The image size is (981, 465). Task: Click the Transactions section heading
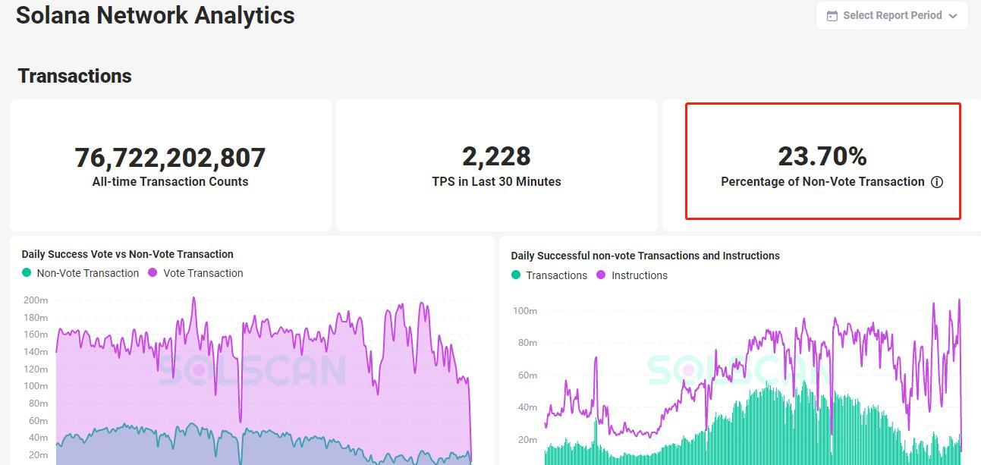74,76
